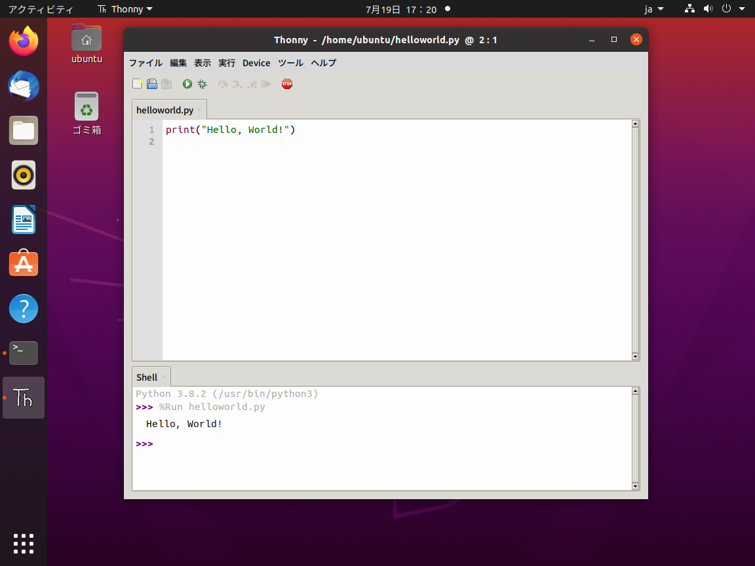Click the line number 2 in editor gutter
The width and height of the screenshot is (755, 566).
pos(151,141)
